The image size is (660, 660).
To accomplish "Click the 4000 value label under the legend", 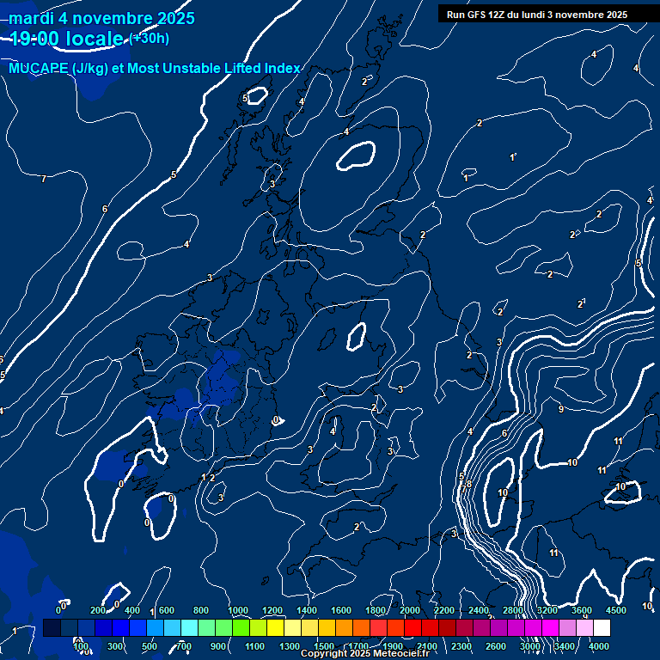I will click(599, 646).
